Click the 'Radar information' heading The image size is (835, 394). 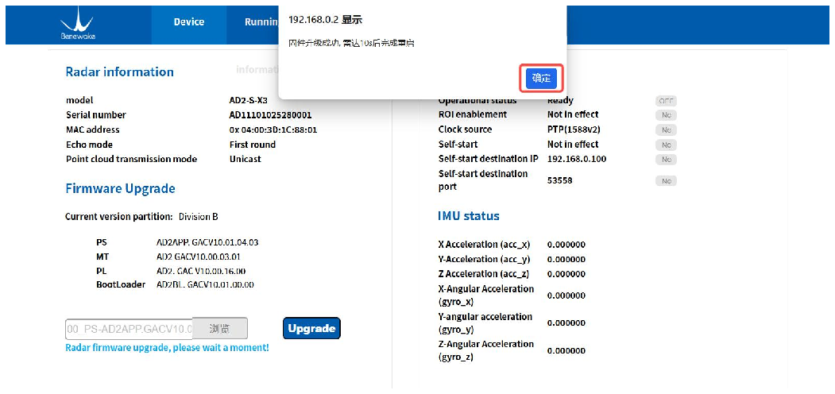pos(119,71)
